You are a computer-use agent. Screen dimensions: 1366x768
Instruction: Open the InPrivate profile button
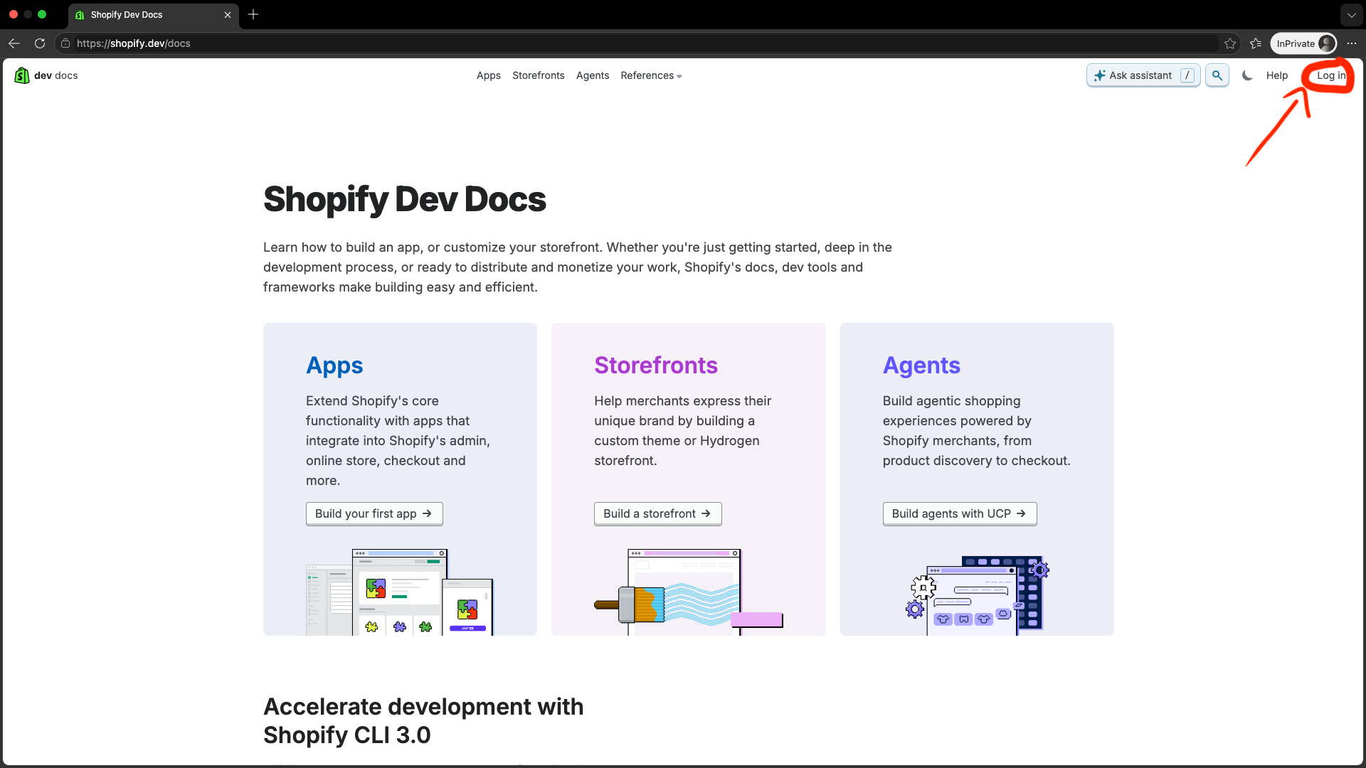pos(1303,43)
